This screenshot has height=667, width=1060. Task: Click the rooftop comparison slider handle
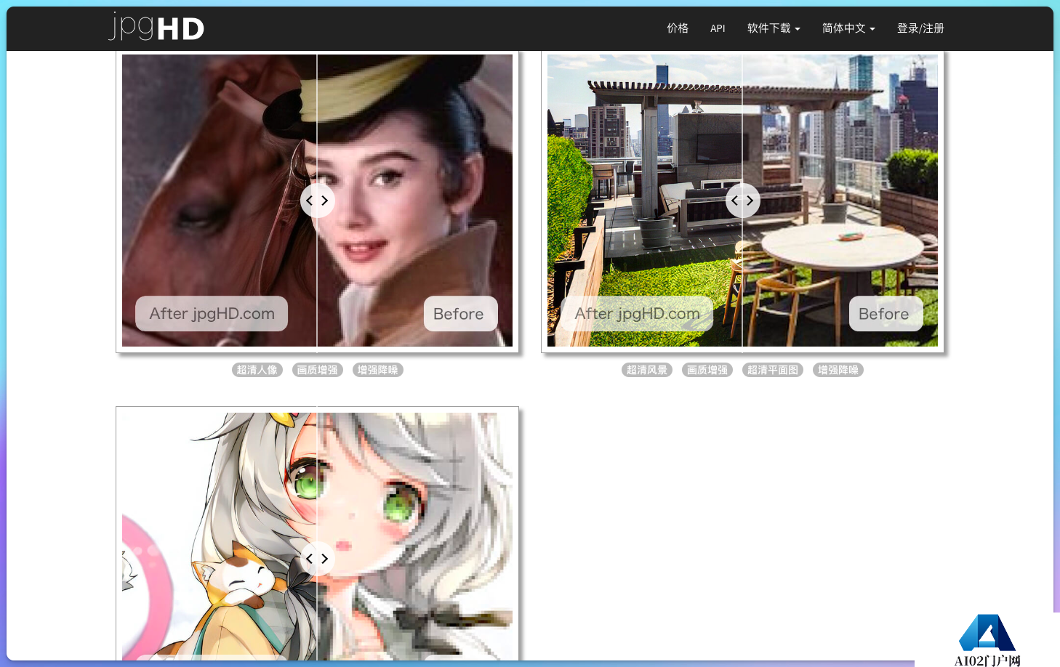click(x=743, y=201)
